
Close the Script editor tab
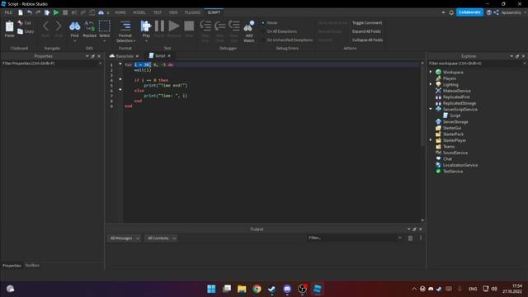(169, 56)
